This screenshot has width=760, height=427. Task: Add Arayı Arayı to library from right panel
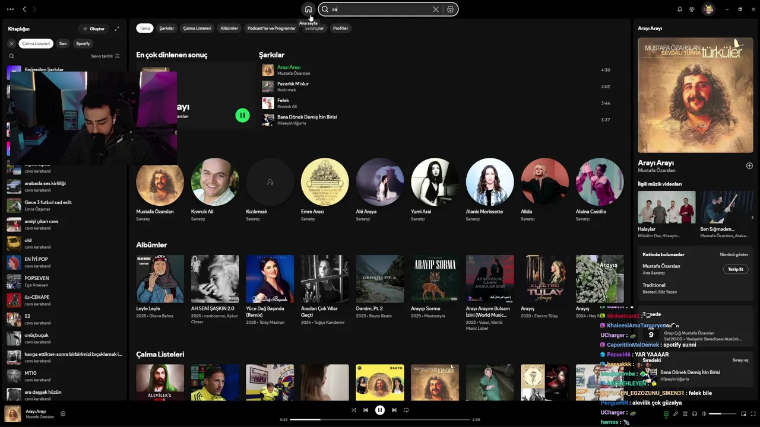[749, 166]
